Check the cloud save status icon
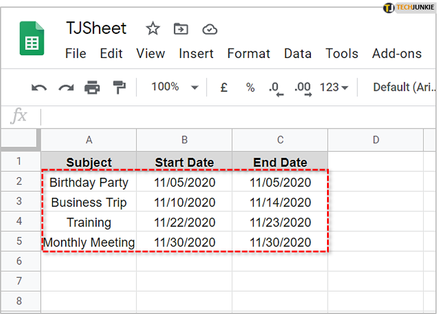Screen dimensions: 439x314 (209, 28)
